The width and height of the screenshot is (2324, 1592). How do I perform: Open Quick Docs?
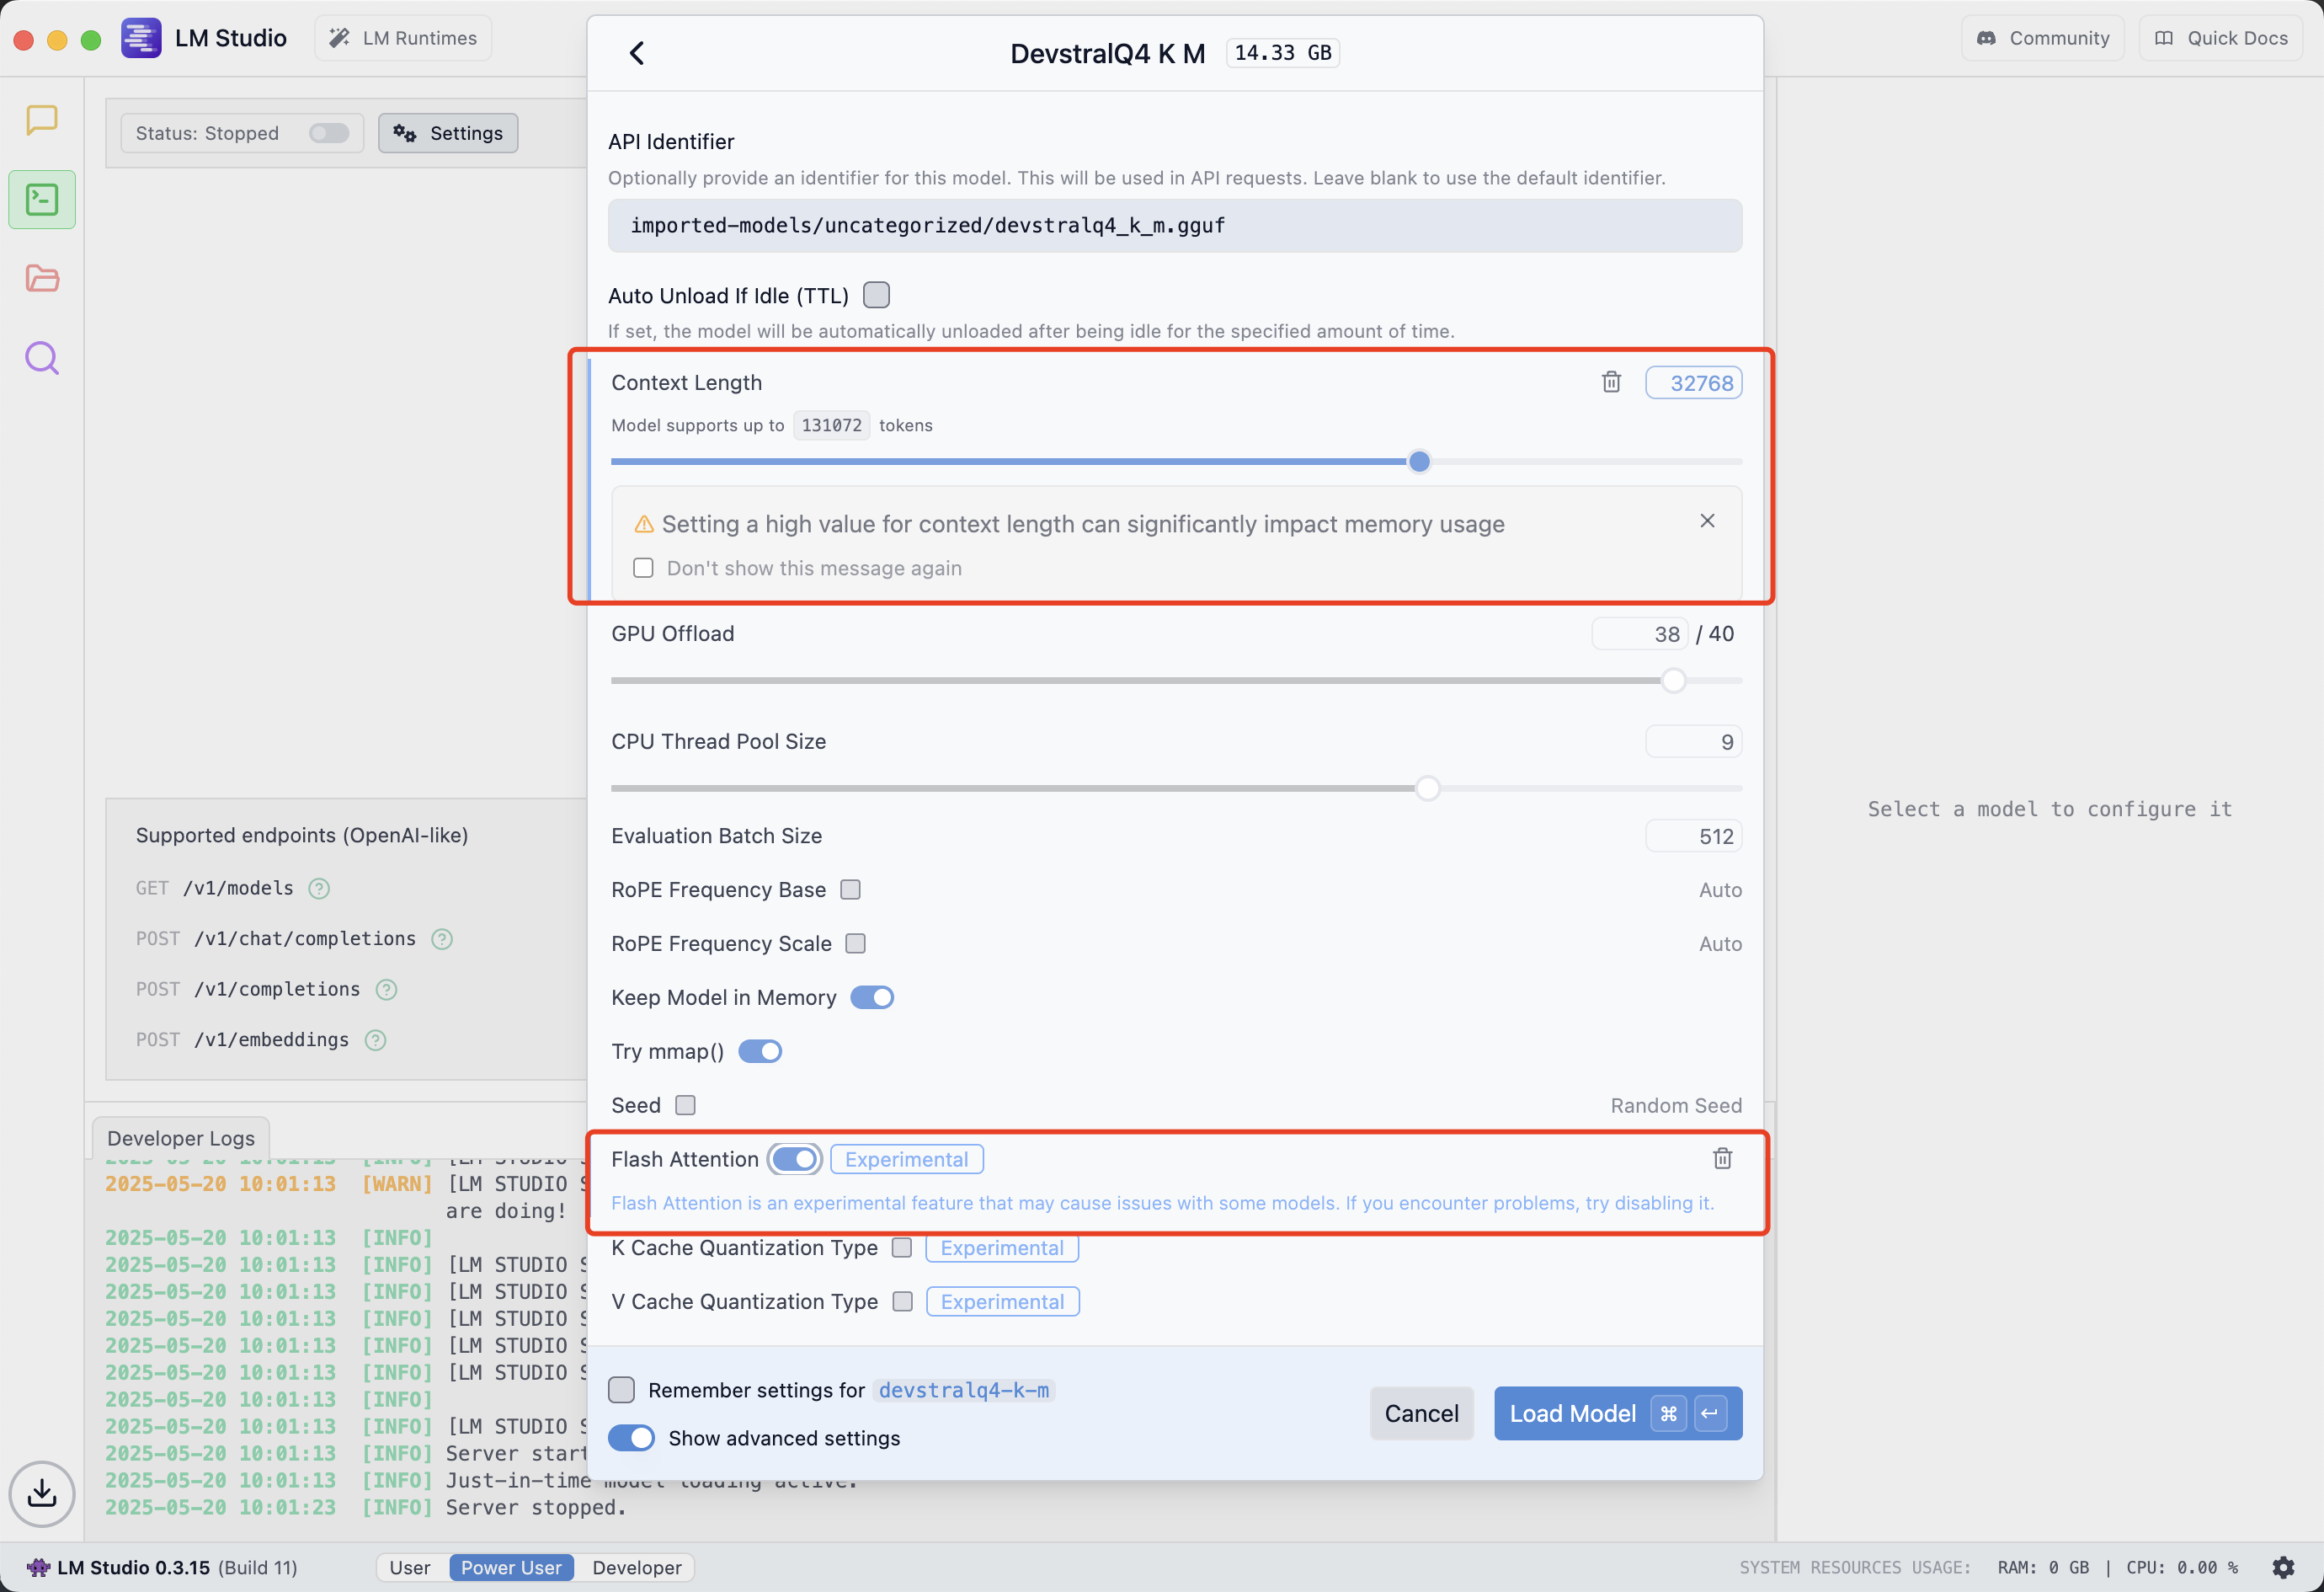coord(2221,38)
